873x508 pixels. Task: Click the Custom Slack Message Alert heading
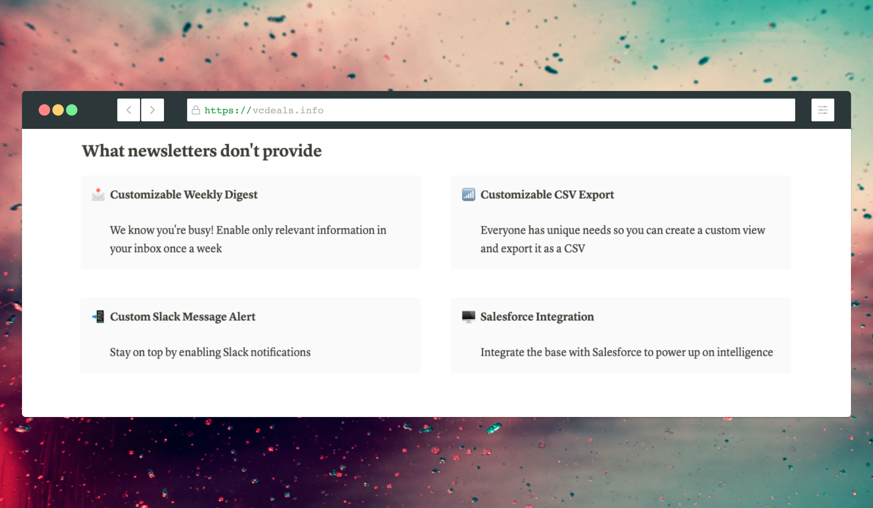183,317
